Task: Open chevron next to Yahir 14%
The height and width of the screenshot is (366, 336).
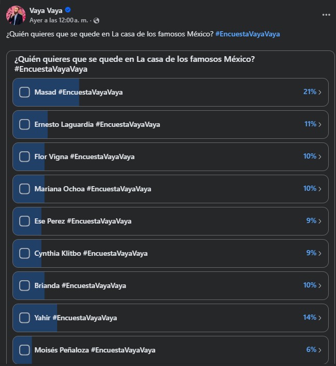Action: click(x=320, y=318)
